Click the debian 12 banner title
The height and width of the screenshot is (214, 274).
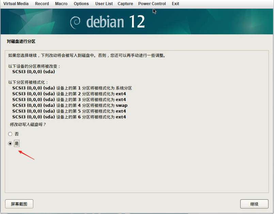pyautogui.click(x=115, y=22)
